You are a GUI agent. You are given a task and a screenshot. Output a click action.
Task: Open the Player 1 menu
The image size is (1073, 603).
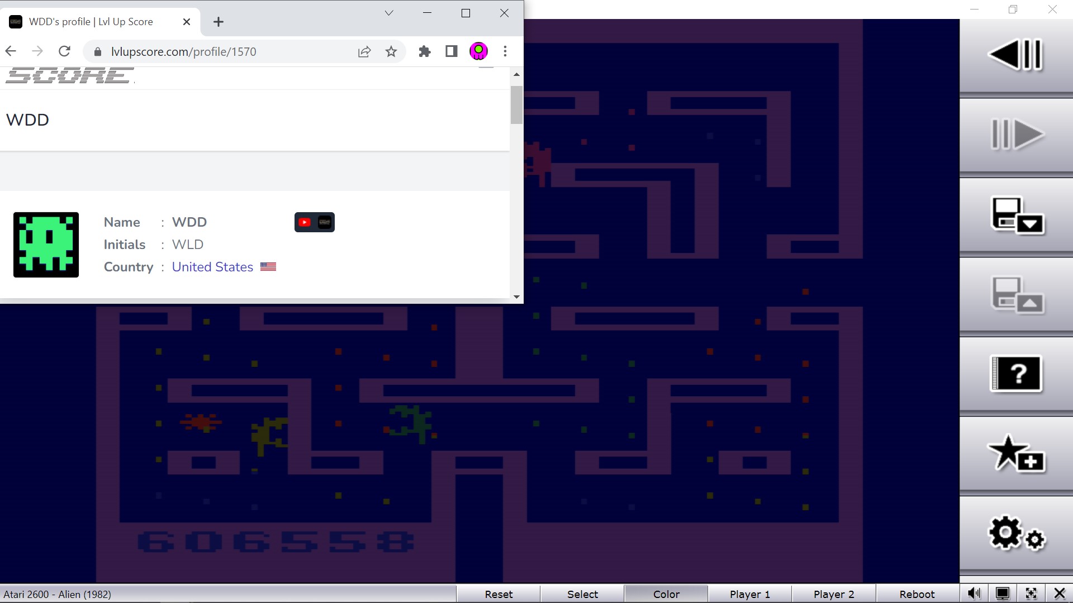pos(749,594)
